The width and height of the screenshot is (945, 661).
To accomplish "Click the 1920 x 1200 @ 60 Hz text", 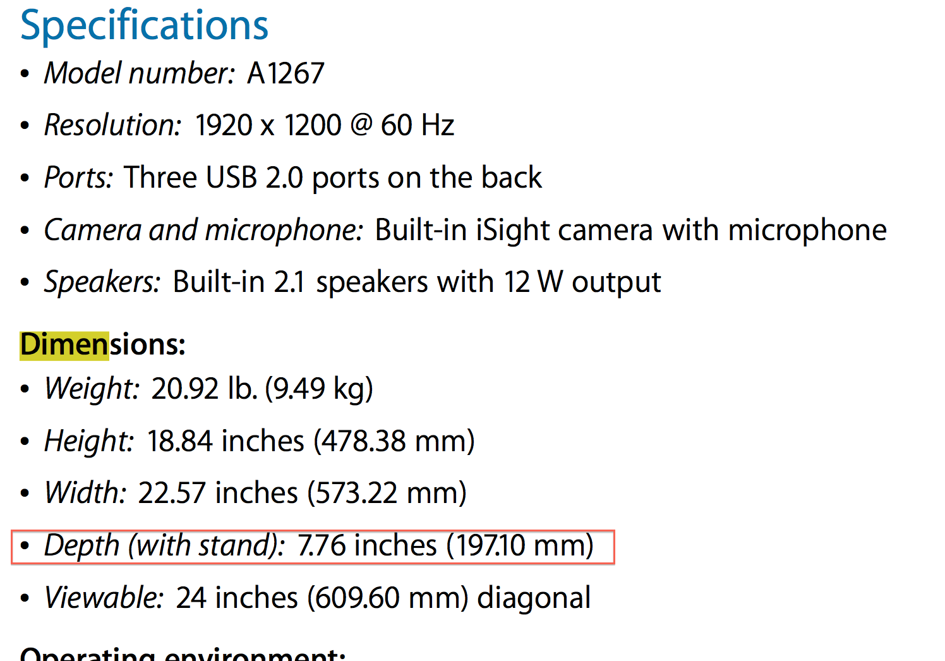I will (x=324, y=125).
